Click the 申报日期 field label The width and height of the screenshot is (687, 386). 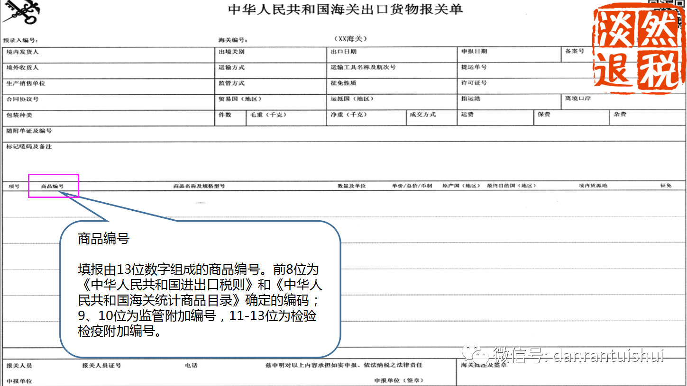pyautogui.click(x=474, y=51)
